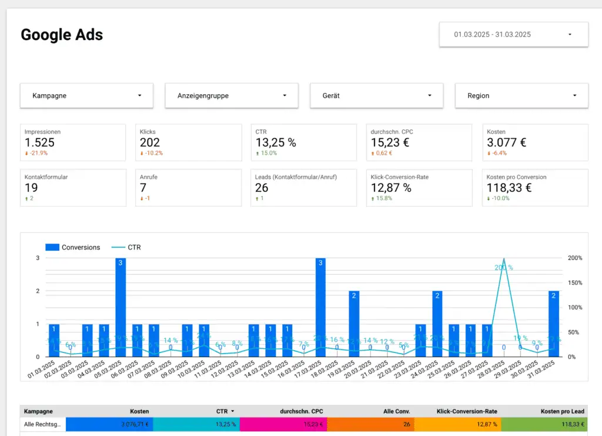Screen dimensions: 602x436
Task: Click the CTR scorecard value 13,25 %
Action: tap(276, 142)
